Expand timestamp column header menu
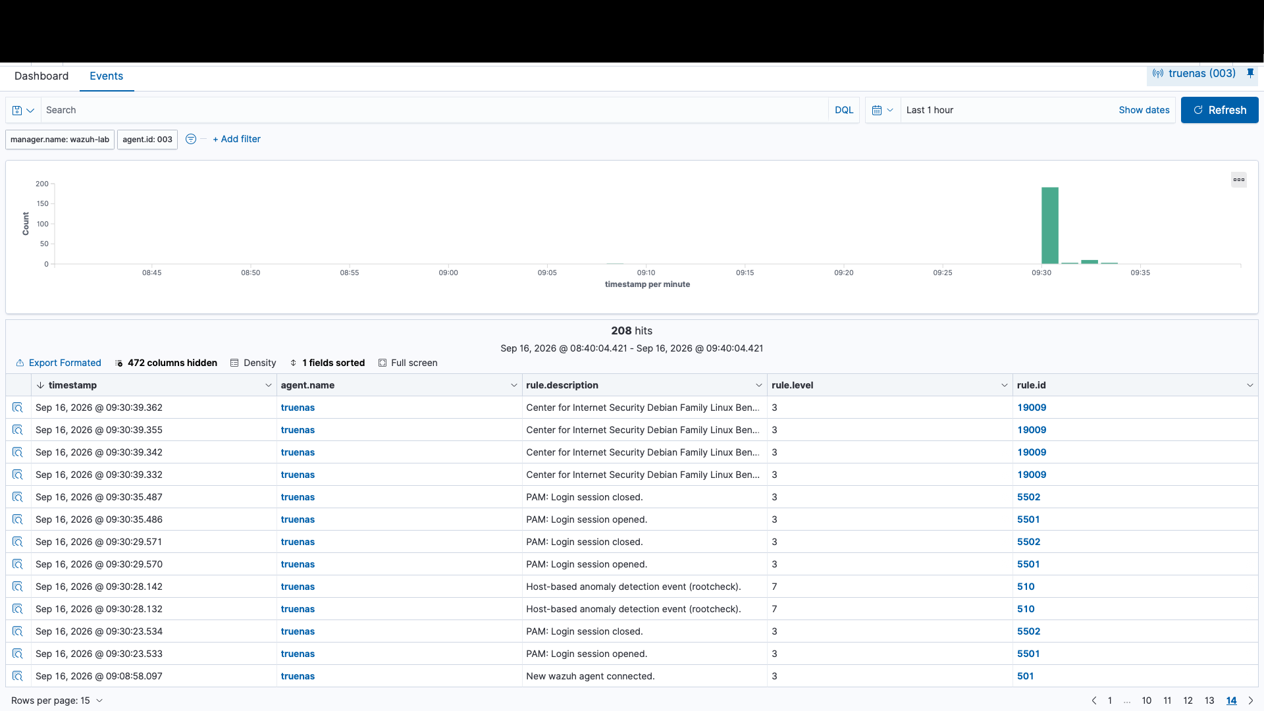Viewport: 1264px width, 711px height. [269, 385]
